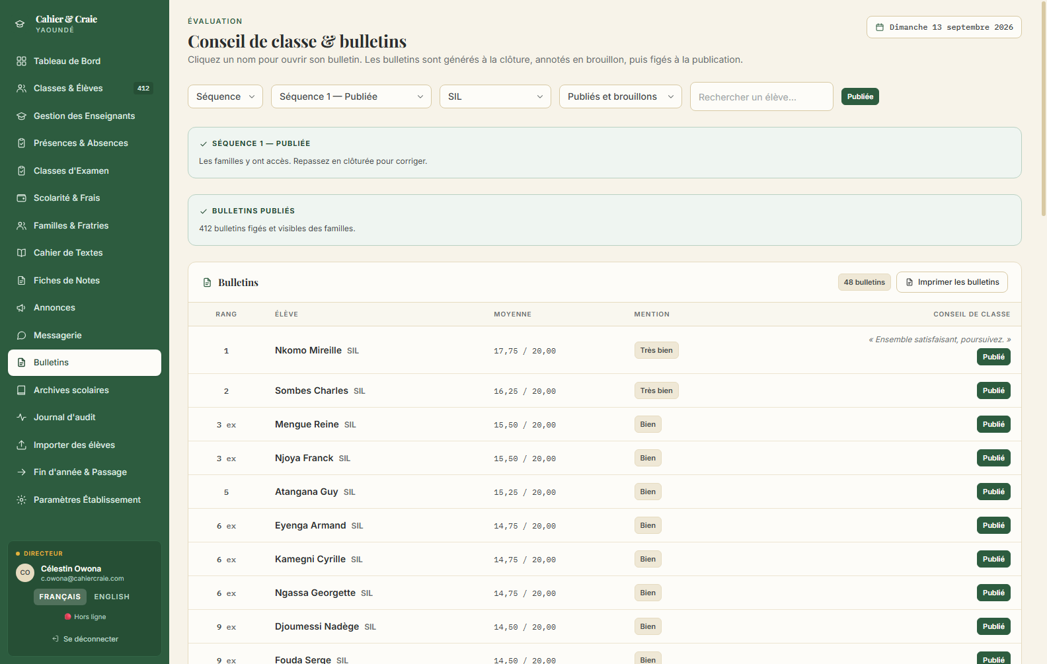
Task: Open Nkomo Mireille's bulletin
Action: 308,350
